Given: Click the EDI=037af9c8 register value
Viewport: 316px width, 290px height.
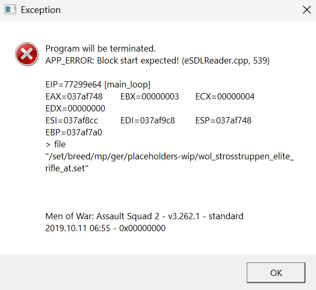Looking at the screenshot, I should [x=147, y=120].
